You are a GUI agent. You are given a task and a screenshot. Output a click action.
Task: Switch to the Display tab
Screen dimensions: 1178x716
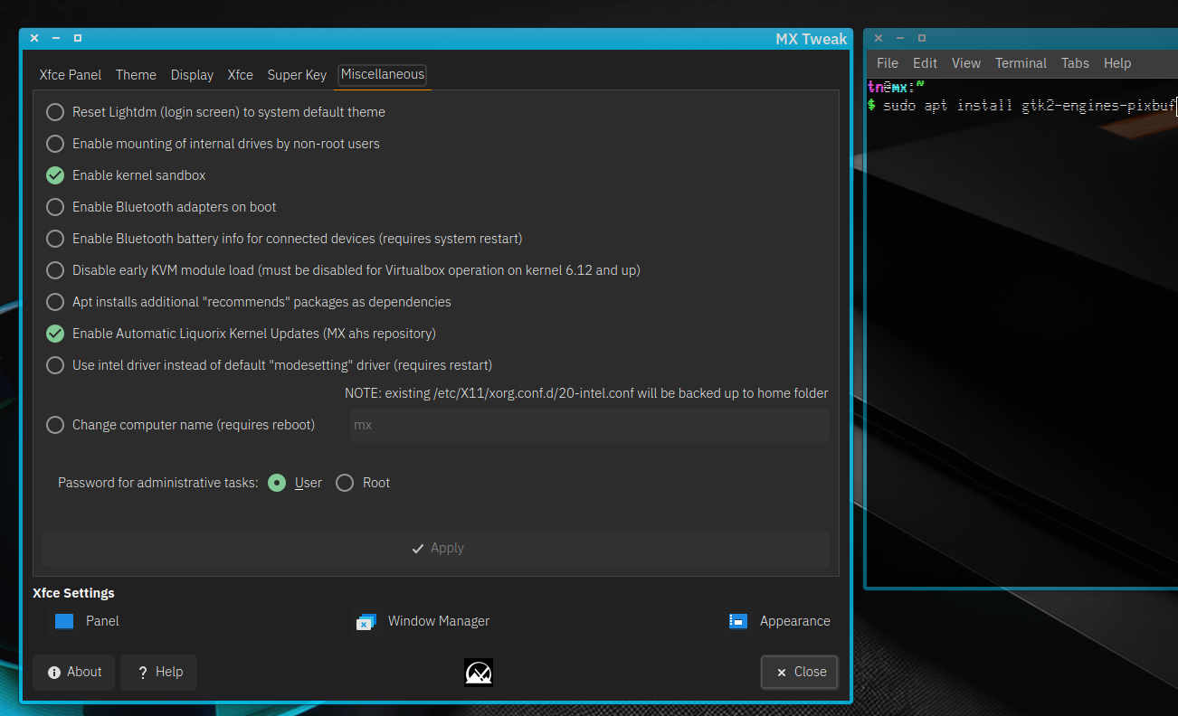[x=192, y=75]
